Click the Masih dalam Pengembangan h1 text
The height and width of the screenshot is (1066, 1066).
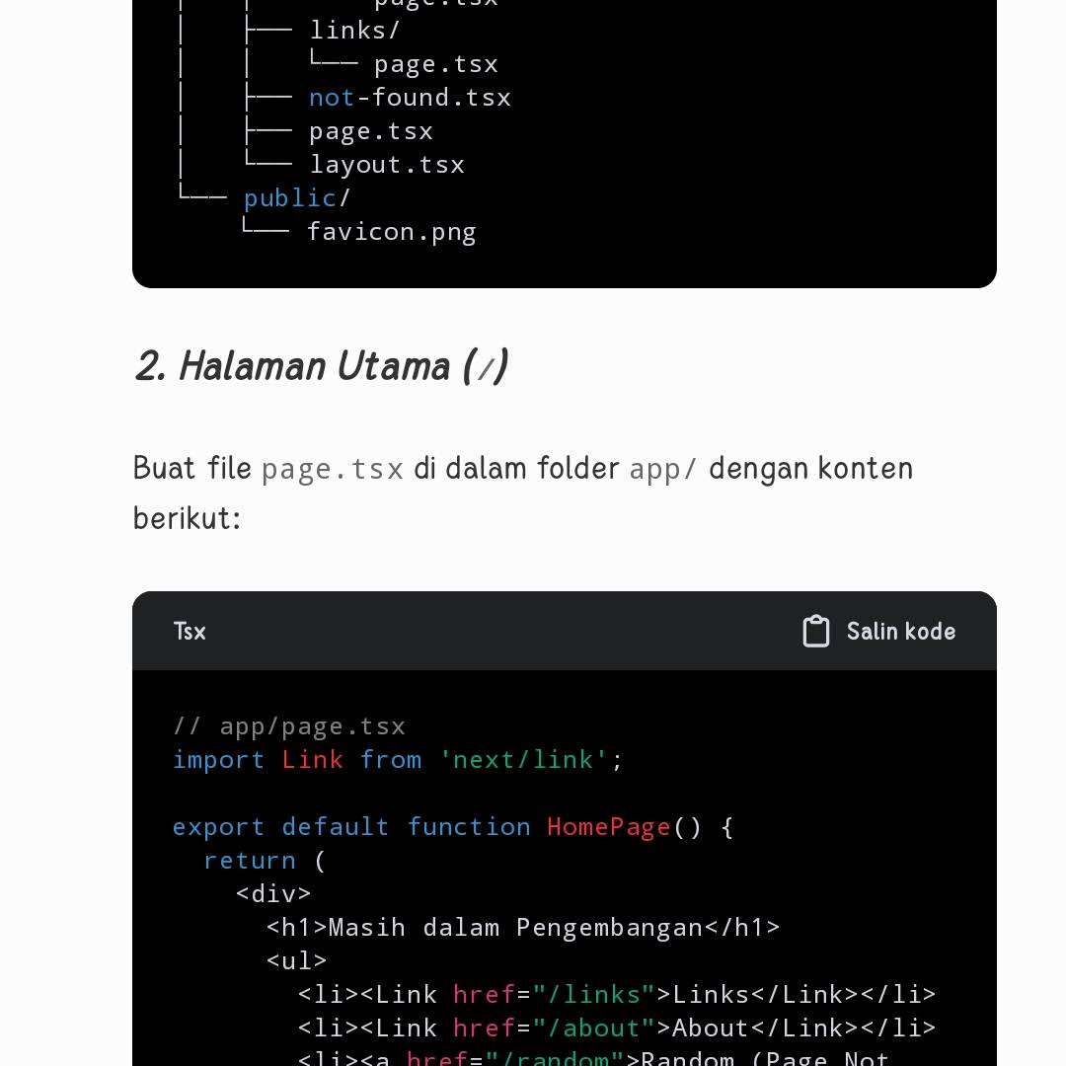click(x=514, y=928)
